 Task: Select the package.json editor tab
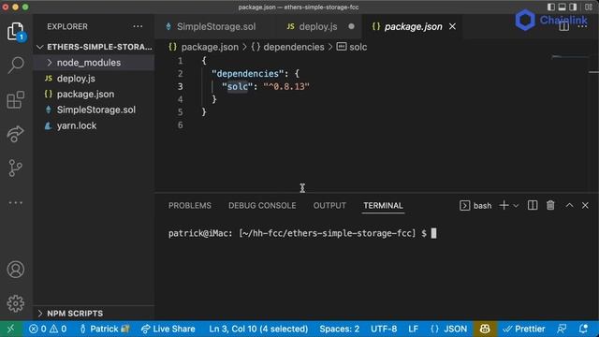tap(413, 27)
